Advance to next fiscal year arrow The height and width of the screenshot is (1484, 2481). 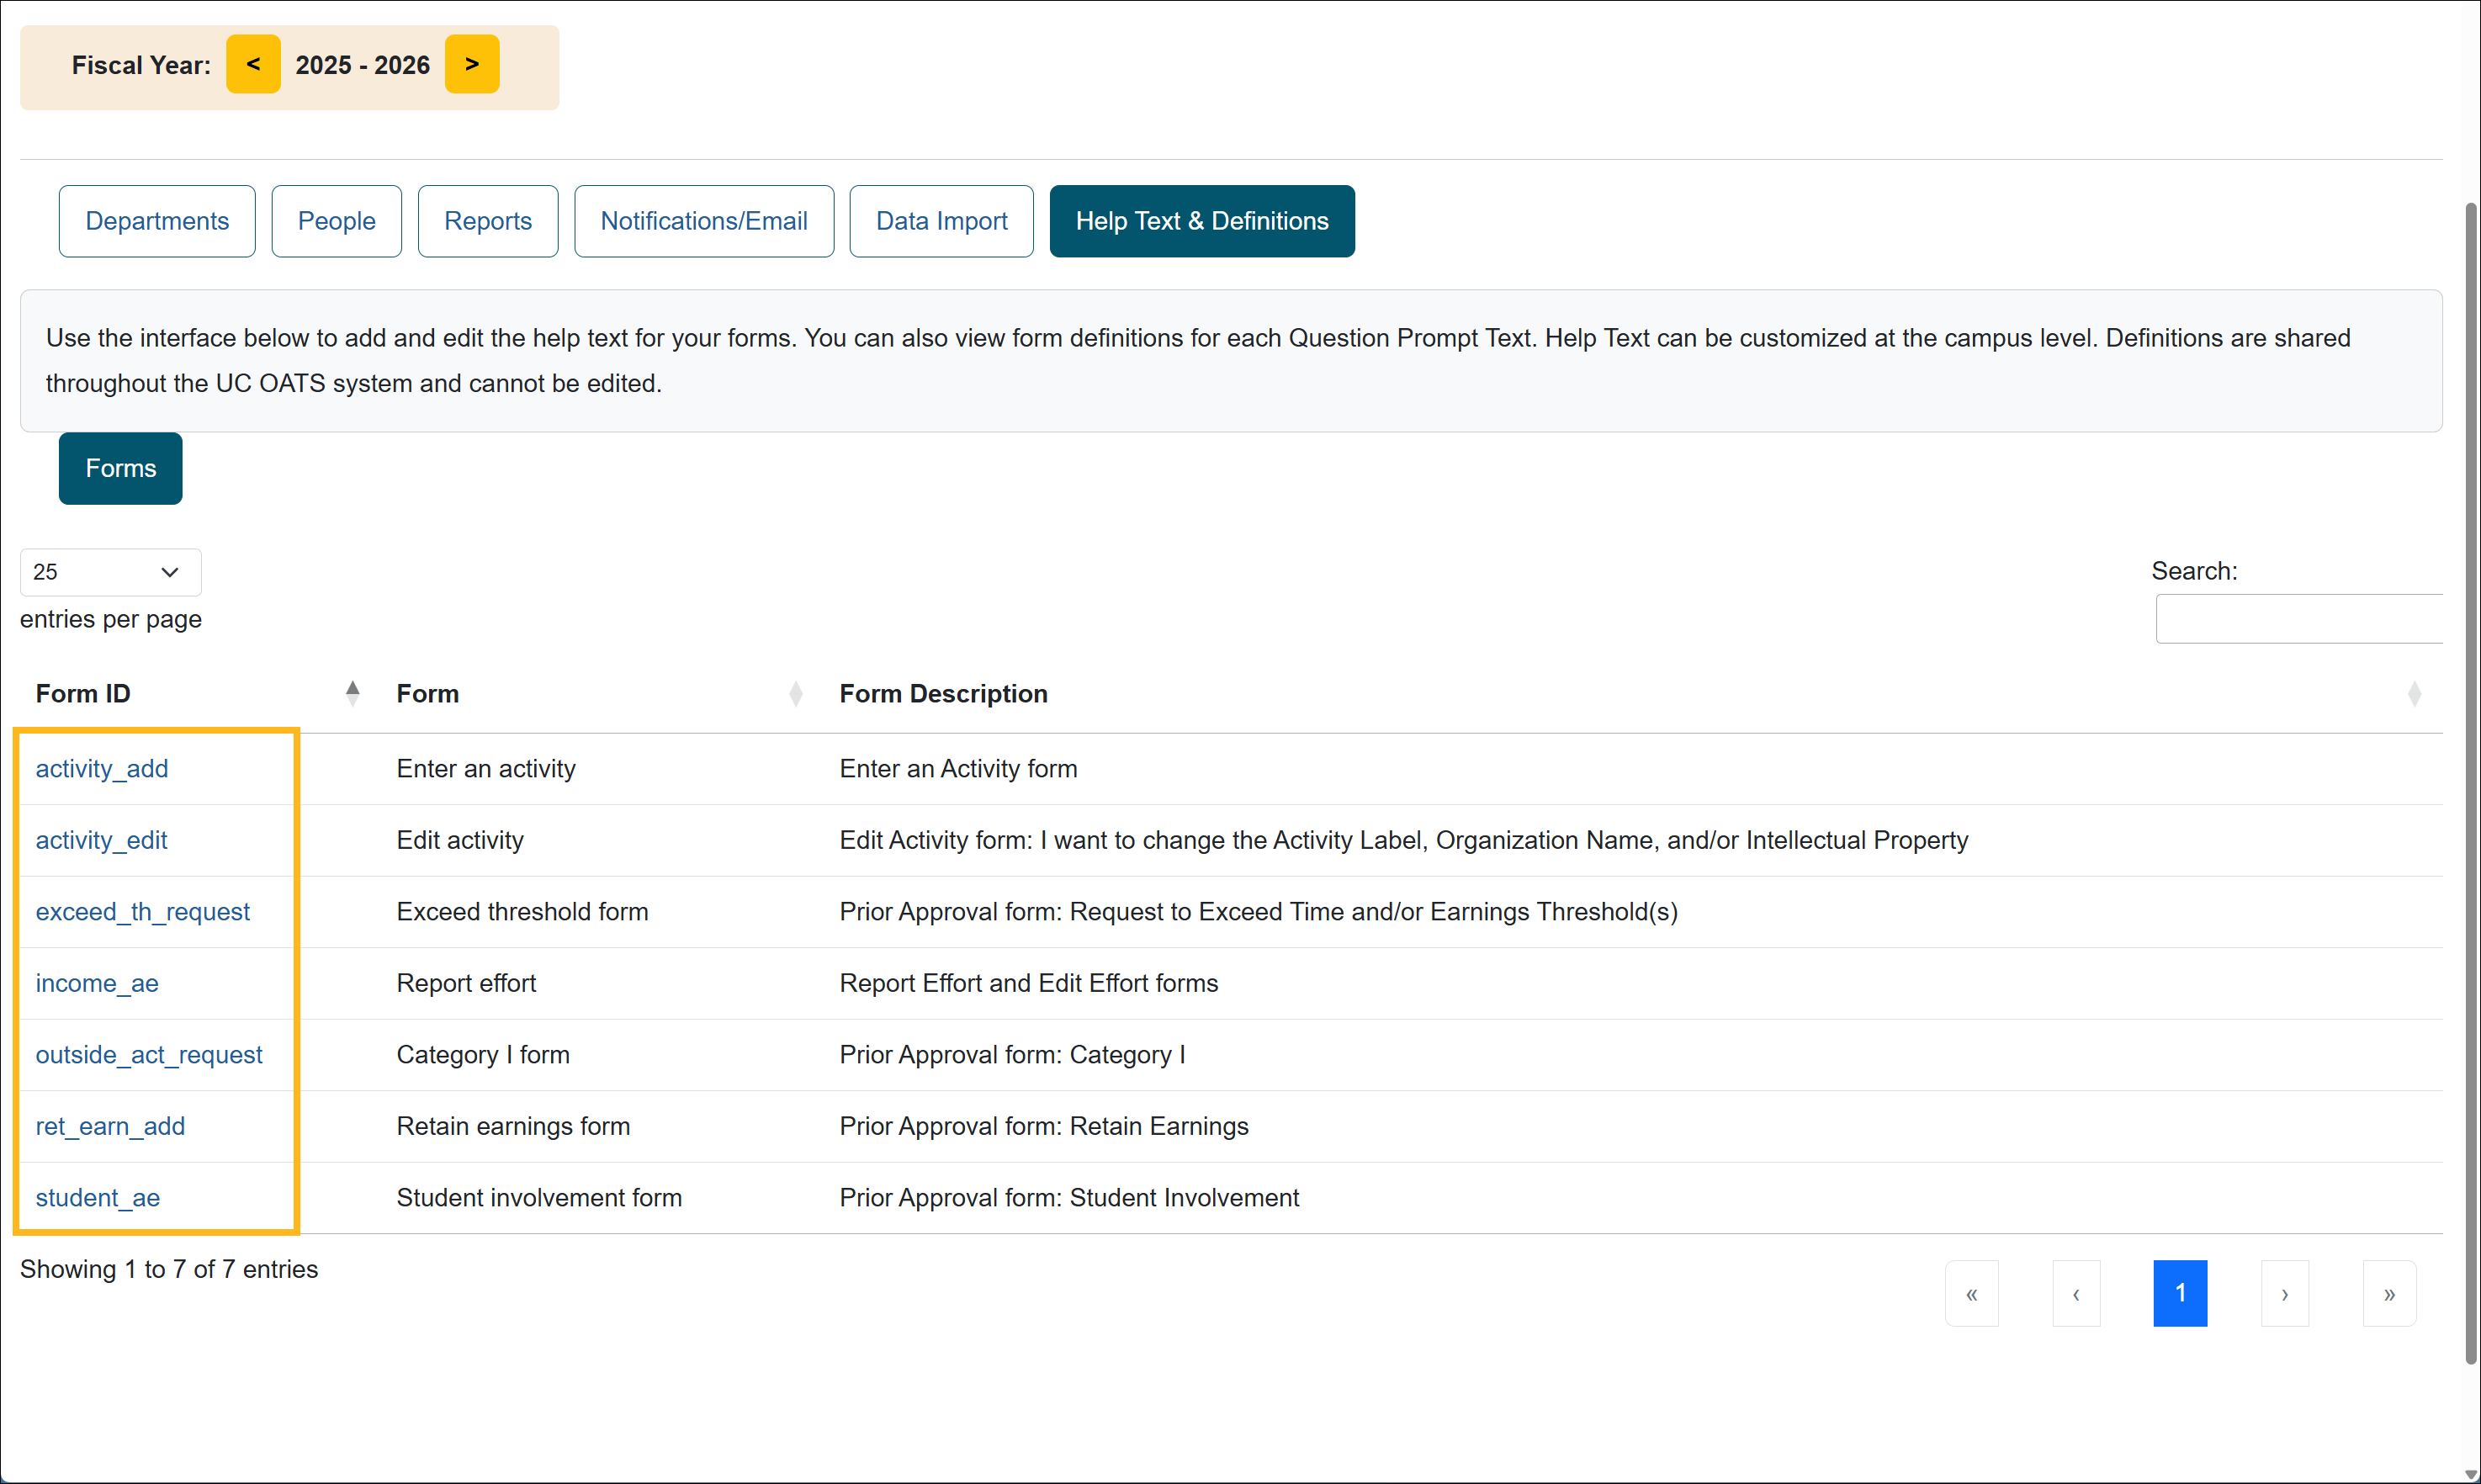coord(472,64)
